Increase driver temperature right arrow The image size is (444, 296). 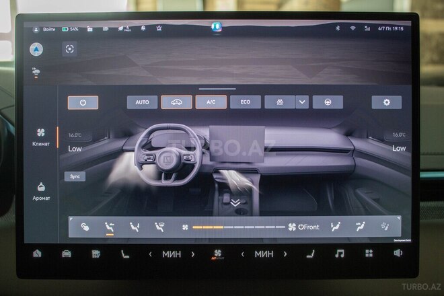(193, 254)
